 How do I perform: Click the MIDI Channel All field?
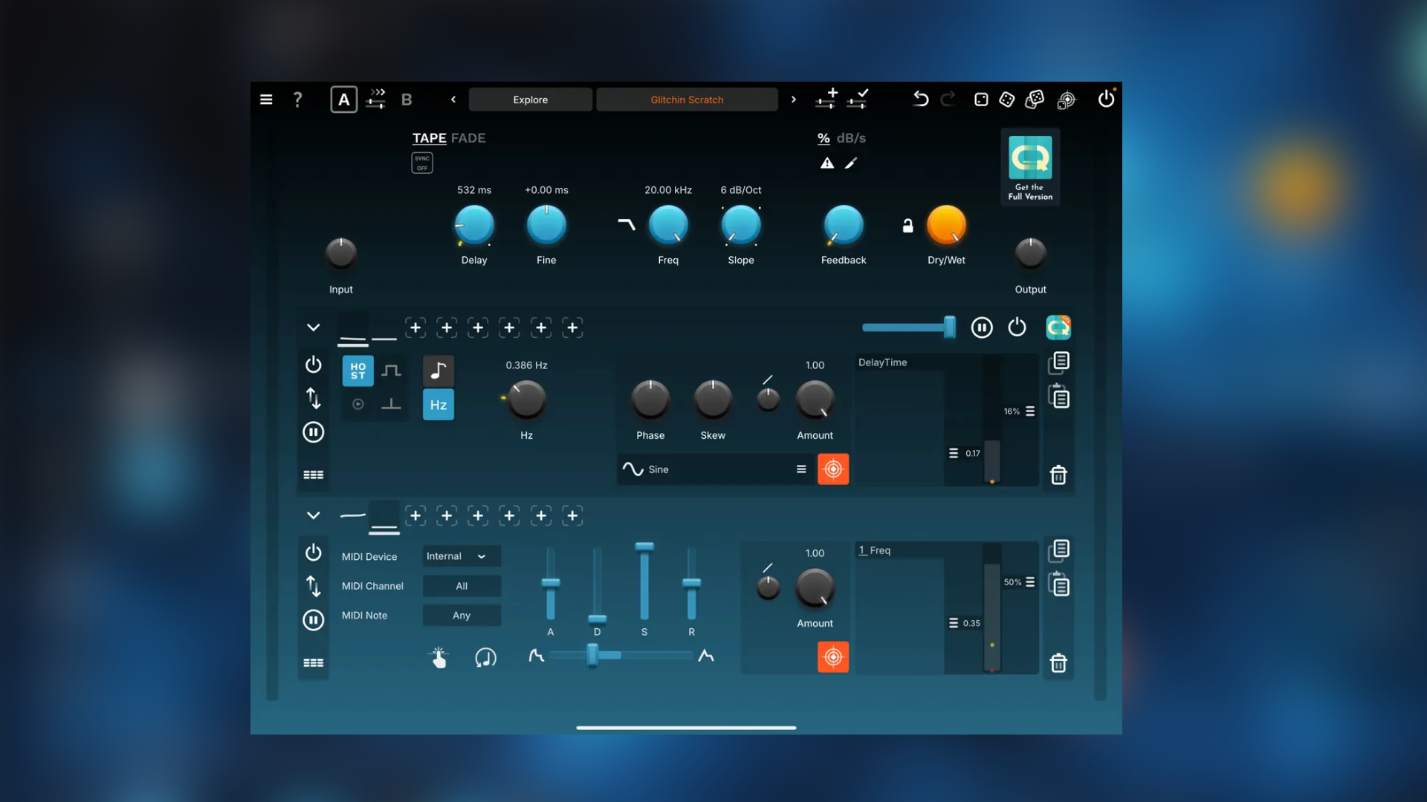[x=462, y=586]
